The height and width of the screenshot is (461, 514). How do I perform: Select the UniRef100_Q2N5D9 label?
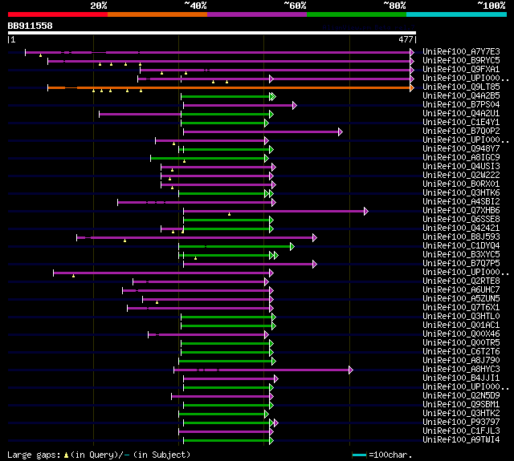[461, 396]
